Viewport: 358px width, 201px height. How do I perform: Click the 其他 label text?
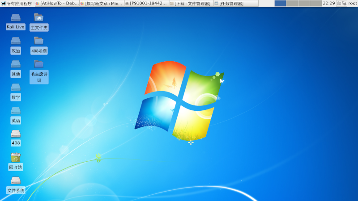16,74
